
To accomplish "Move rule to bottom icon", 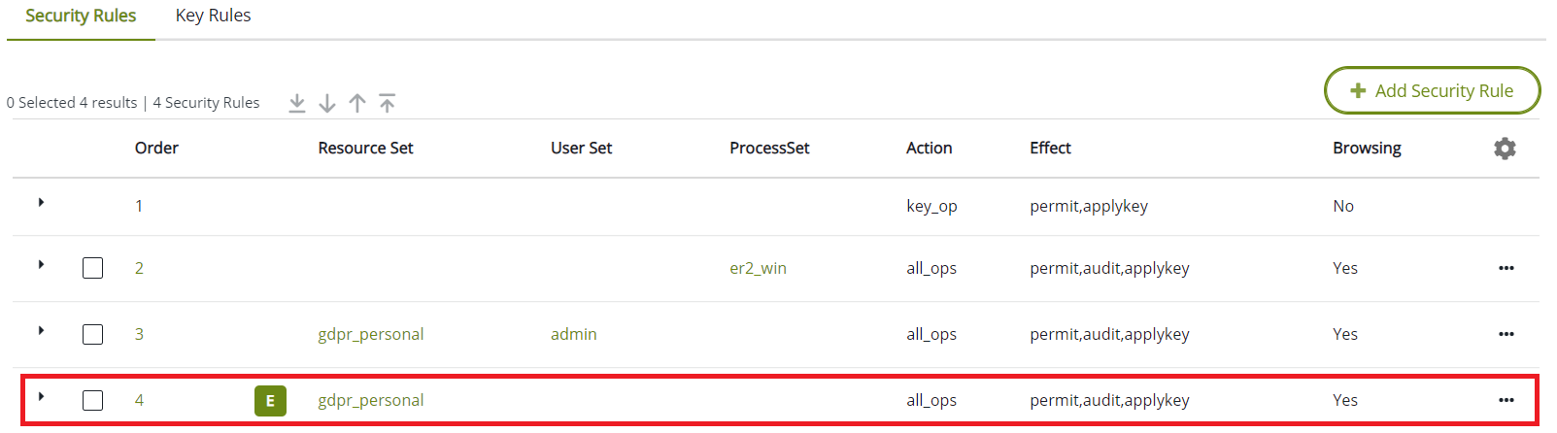I will (297, 103).
